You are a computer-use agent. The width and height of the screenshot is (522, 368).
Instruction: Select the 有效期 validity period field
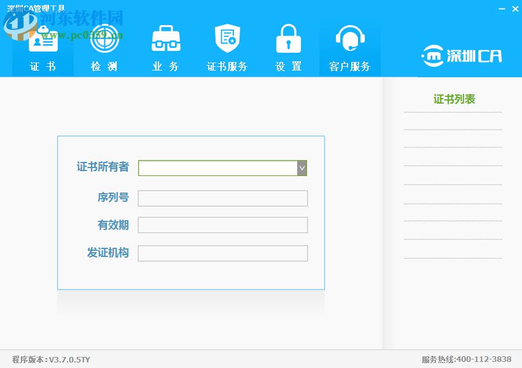point(222,224)
